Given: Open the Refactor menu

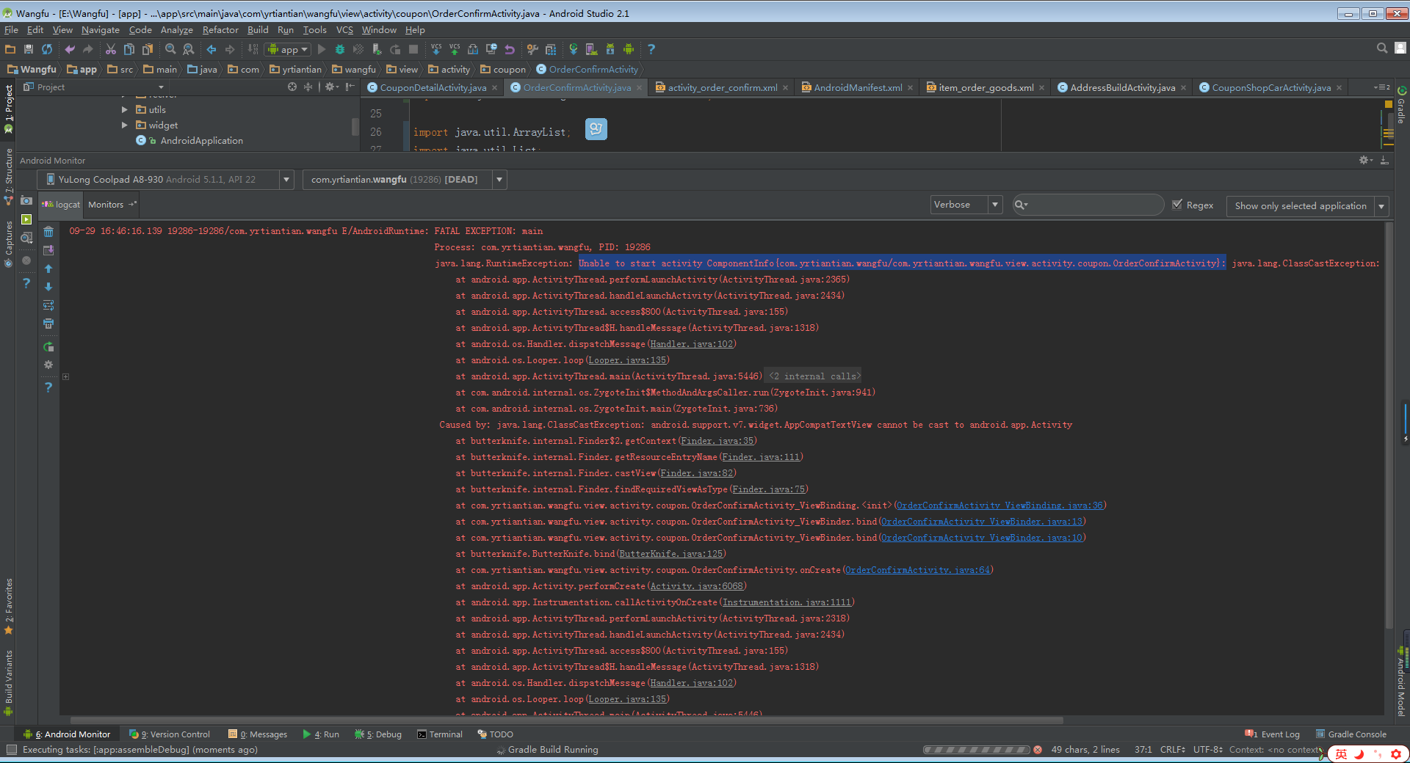Looking at the screenshot, I should [220, 30].
